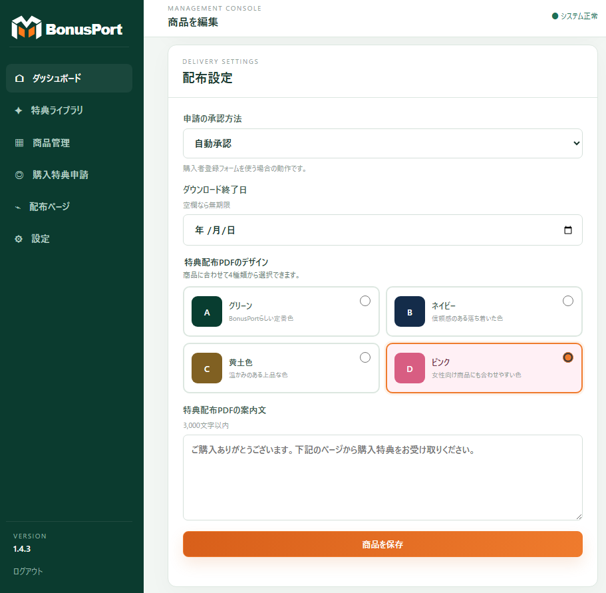Click the 空欄なら無期限 hint text

[x=207, y=205]
